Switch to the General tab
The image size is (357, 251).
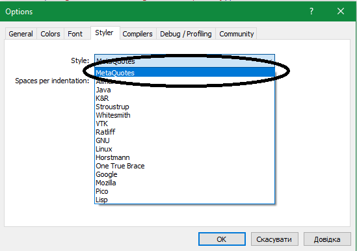[x=21, y=34]
